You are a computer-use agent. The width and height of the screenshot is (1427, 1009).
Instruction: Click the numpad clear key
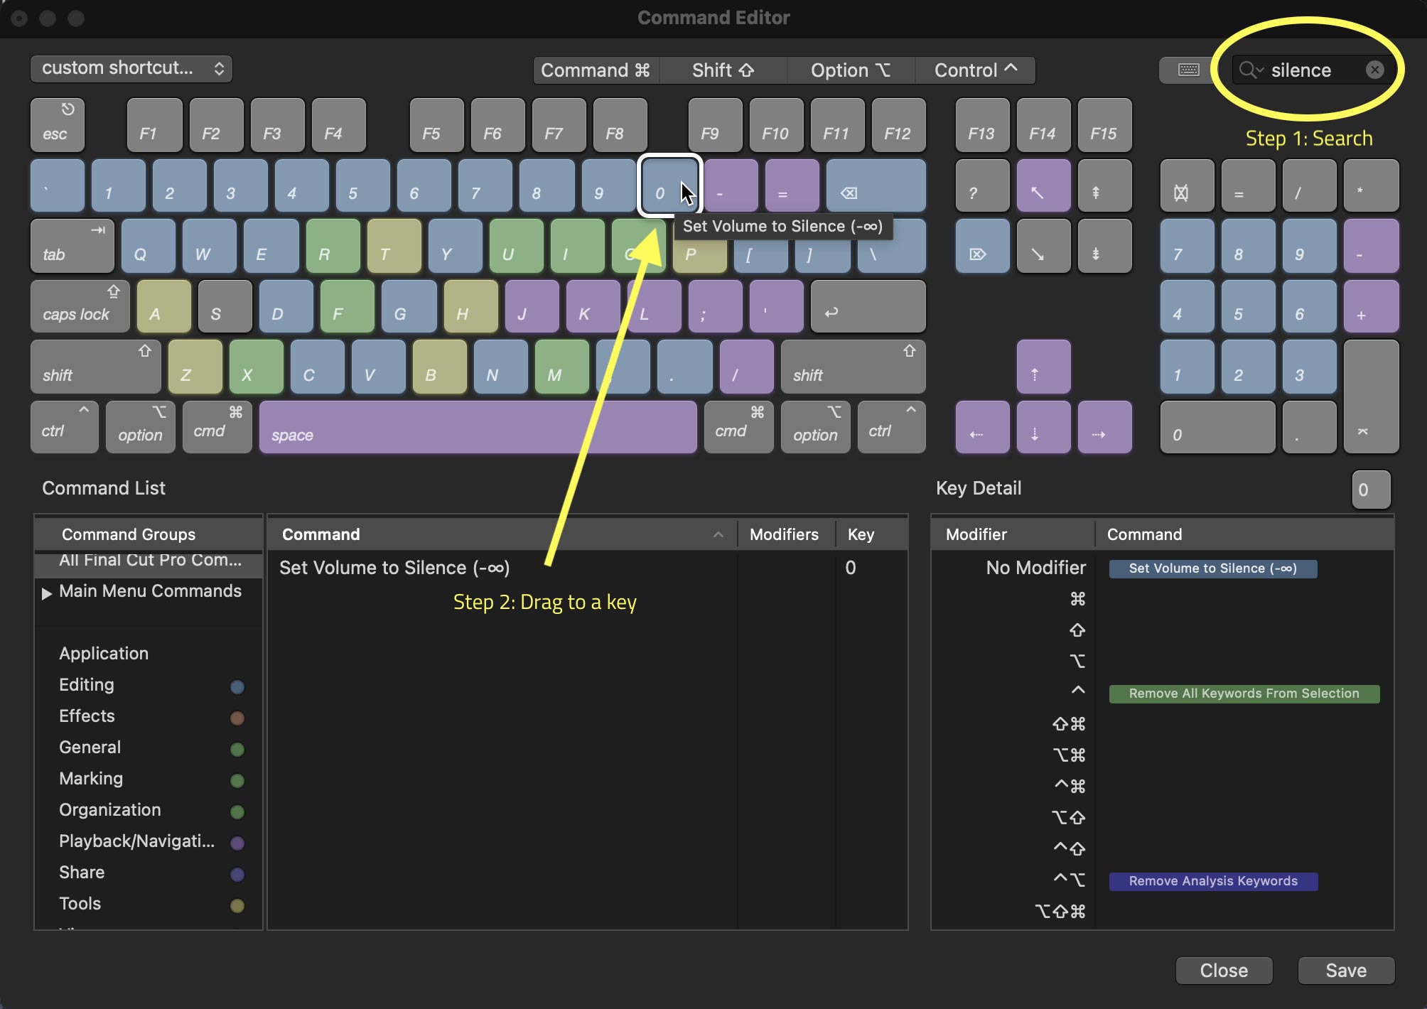click(1187, 186)
